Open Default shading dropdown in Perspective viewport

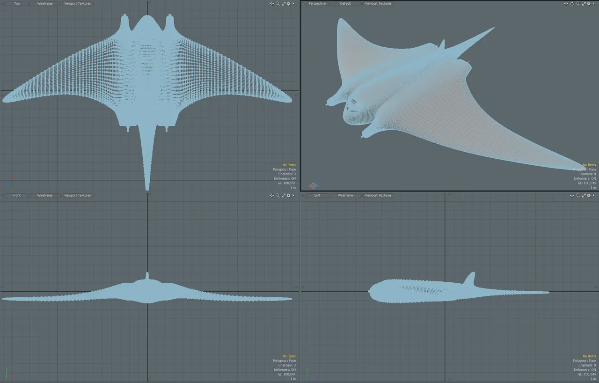tap(345, 3)
